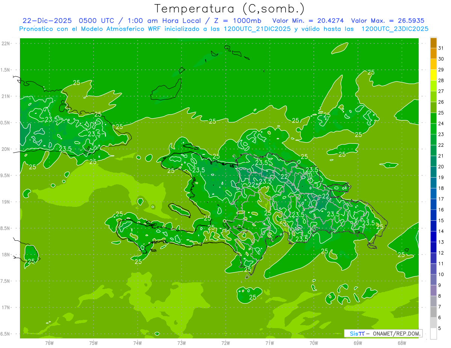Pick the yellow swatch between 28 and 29
Image resolution: width=451 pixels, height=348 pixels.
[x=433, y=75]
